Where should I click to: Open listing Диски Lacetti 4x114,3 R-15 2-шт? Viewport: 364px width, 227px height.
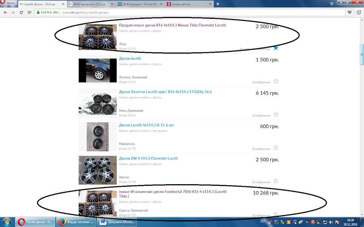pos(146,125)
